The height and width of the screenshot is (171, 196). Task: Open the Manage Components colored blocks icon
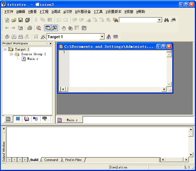(109, 37)
